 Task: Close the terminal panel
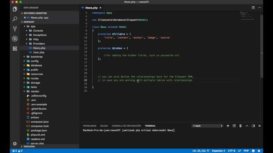pos(259,126)
